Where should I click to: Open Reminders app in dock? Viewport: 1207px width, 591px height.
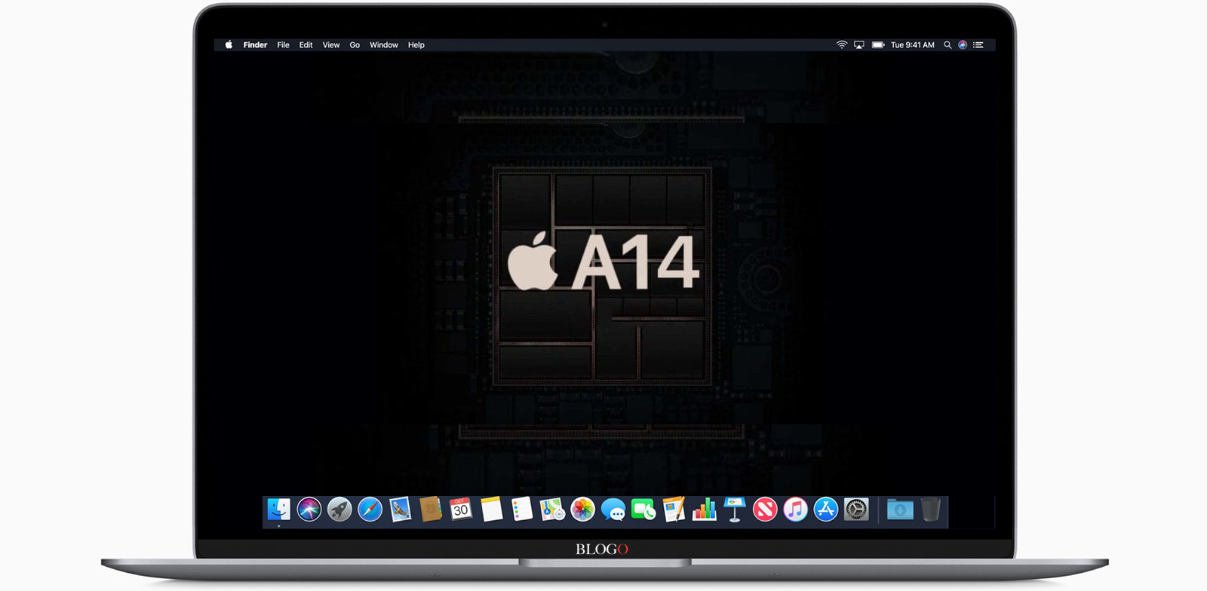click(x=522, y=510)
